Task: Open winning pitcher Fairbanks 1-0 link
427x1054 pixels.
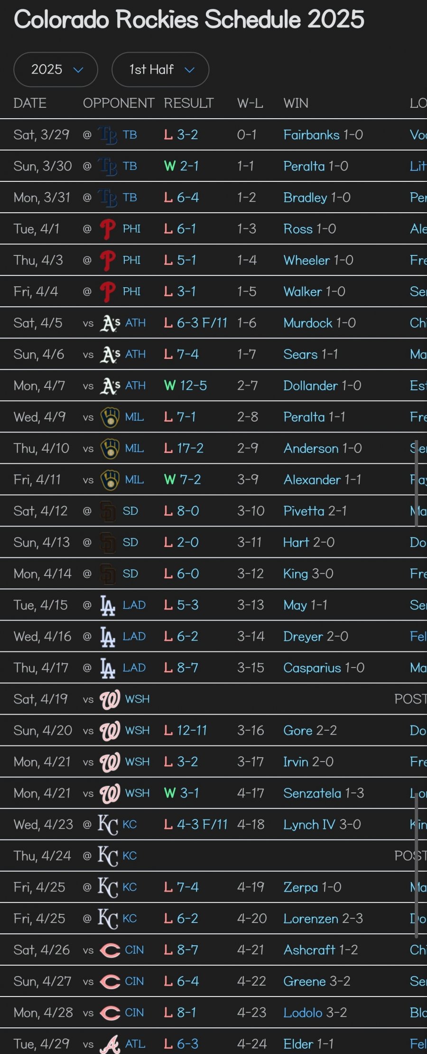Action: [323, 135]
